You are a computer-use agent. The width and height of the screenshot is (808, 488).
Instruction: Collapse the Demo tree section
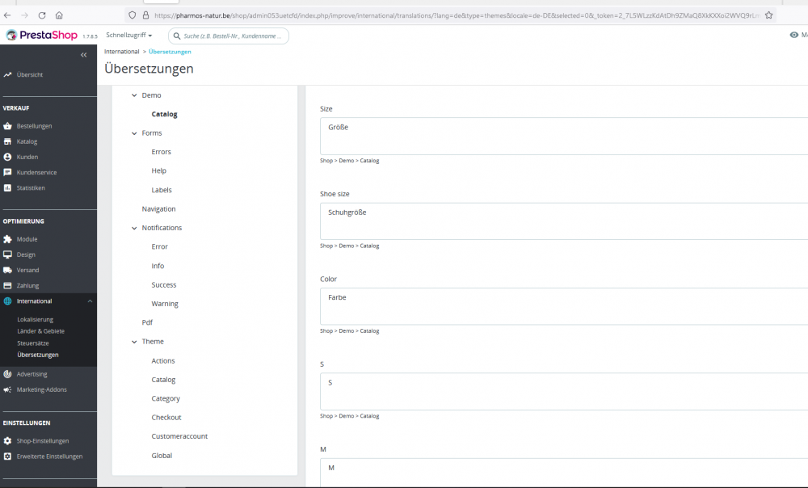coord(134,95)
